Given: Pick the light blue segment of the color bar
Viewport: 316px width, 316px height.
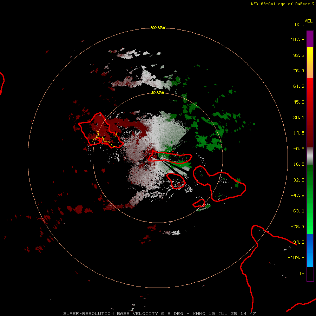Looking at the screenshot, I should click(x=310, y=259).
